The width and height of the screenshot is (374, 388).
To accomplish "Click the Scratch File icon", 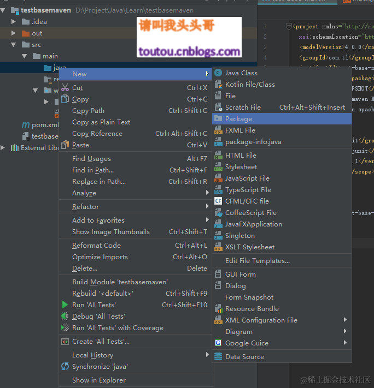I will tap(218, 107).
